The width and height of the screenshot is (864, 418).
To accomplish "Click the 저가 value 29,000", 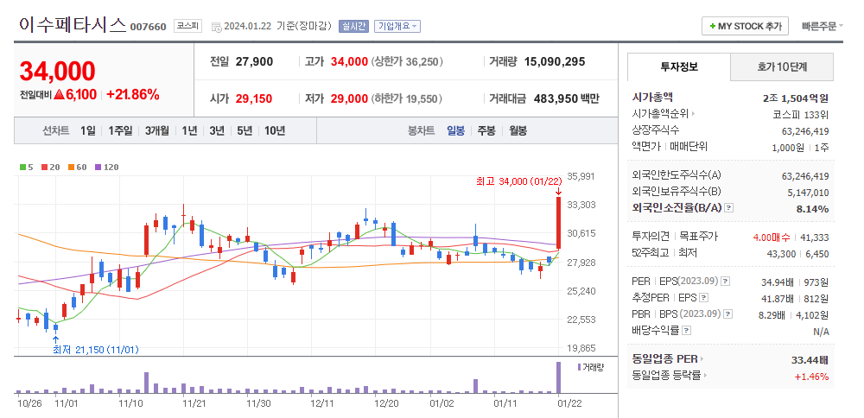I will (x=349, y=99).
